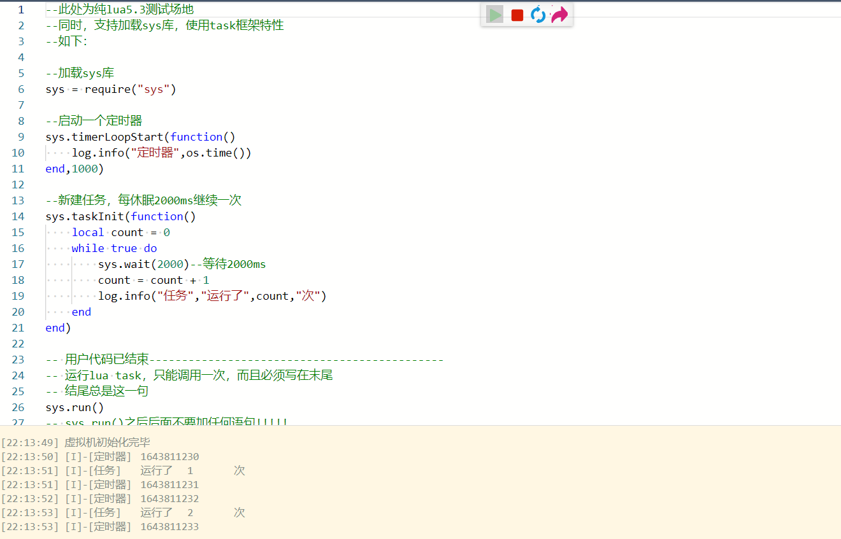Viewport: 841px width, 539px height.
Task: Click the 运行了 2 次 task log entry
Action: pyautogui.click(x=156, y=512)
